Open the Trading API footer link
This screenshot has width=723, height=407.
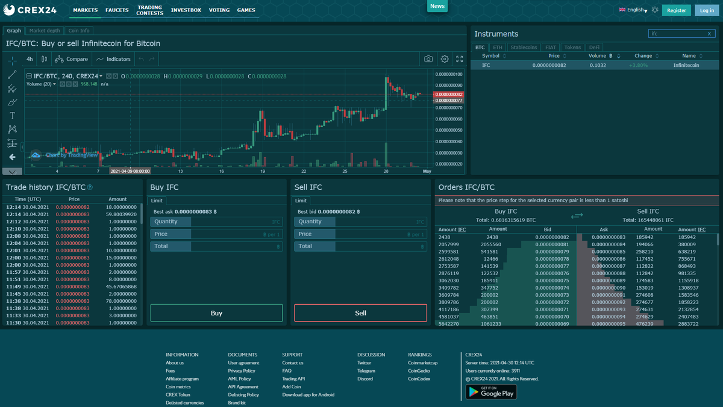pyautogui.click(x=293, y=379)
